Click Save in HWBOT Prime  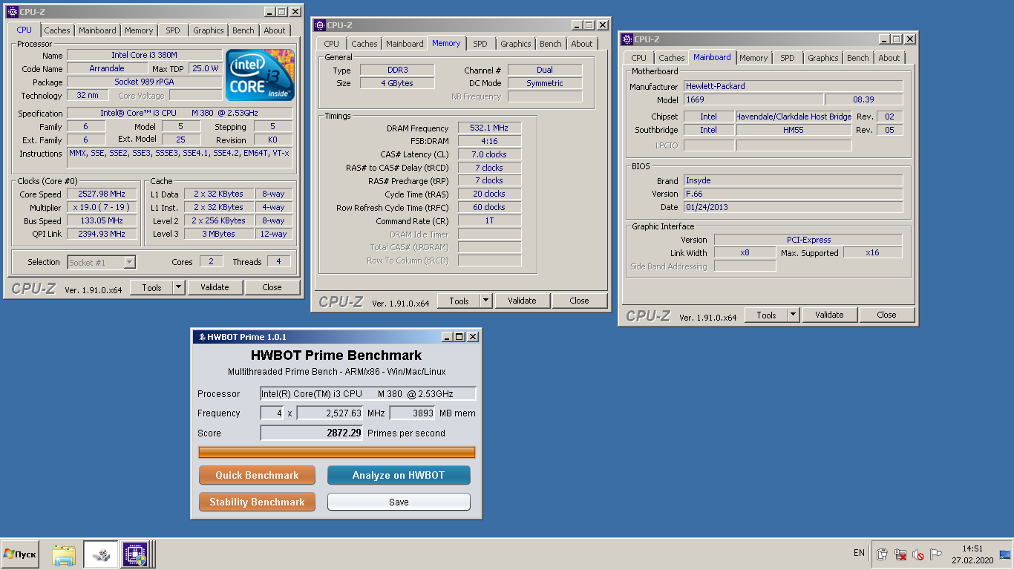tap(399, 502)
